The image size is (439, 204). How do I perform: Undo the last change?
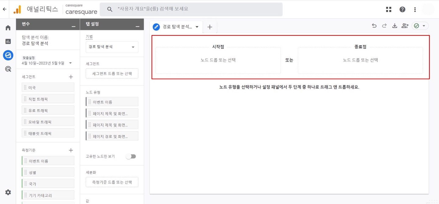click(x=374, y=26)
